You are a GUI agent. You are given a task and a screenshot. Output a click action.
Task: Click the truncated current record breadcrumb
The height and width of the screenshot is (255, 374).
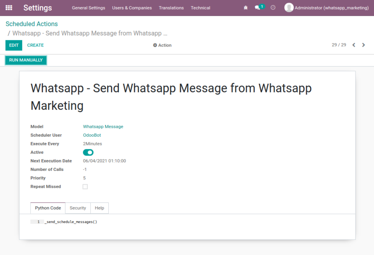tap(90, 33)
